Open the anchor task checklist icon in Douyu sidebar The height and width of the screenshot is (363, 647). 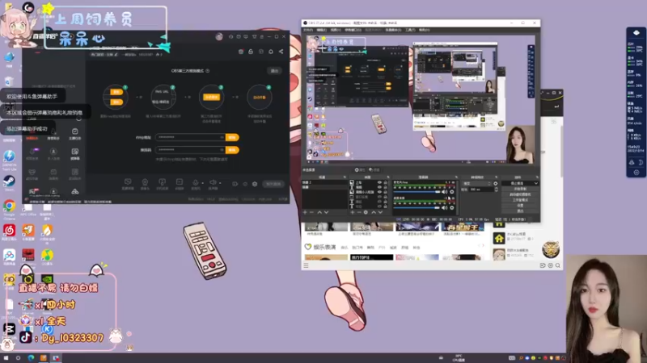tap(74, 131)
